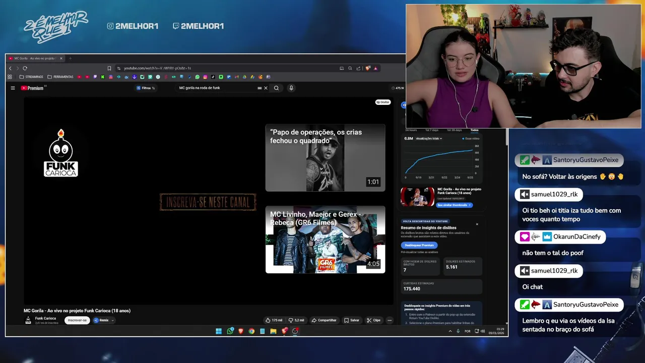Go back in the browser
645x363 pixels.
pyautogui.click(x=10, y=68)
